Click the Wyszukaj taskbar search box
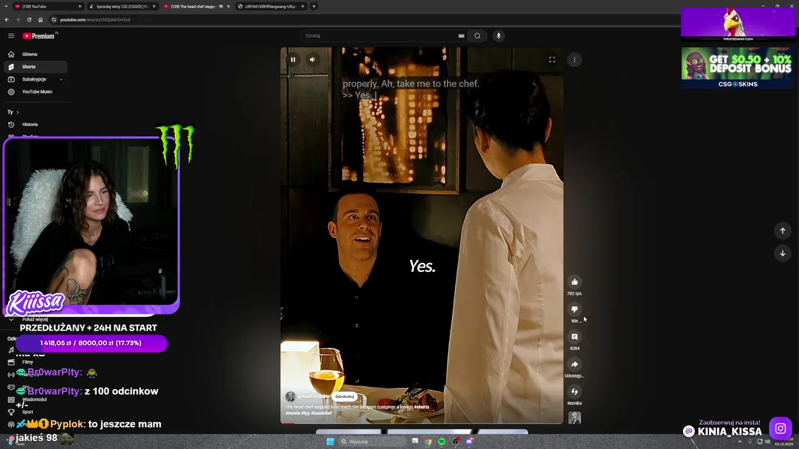 (372, 442)
